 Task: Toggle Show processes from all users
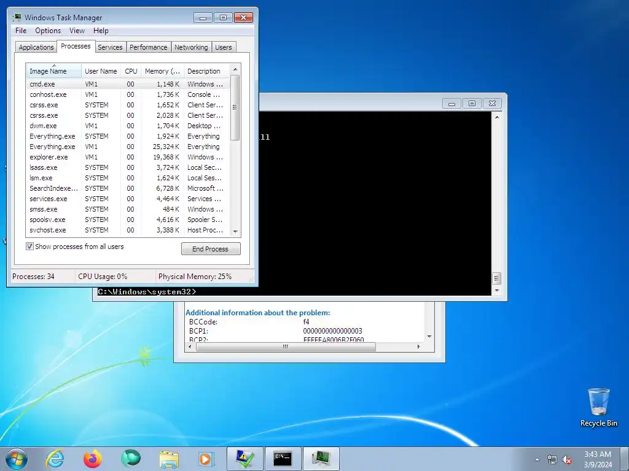pos(29,247)
